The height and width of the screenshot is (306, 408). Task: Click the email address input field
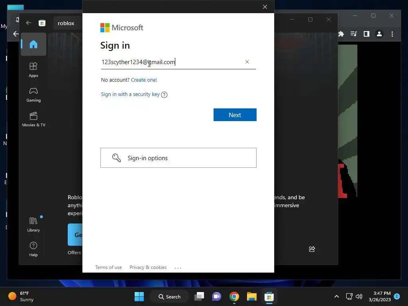178,62
